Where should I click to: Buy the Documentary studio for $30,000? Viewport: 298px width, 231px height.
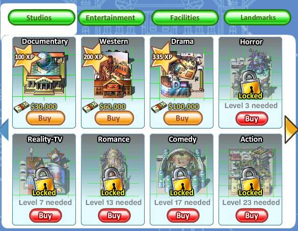pos(45,118)
